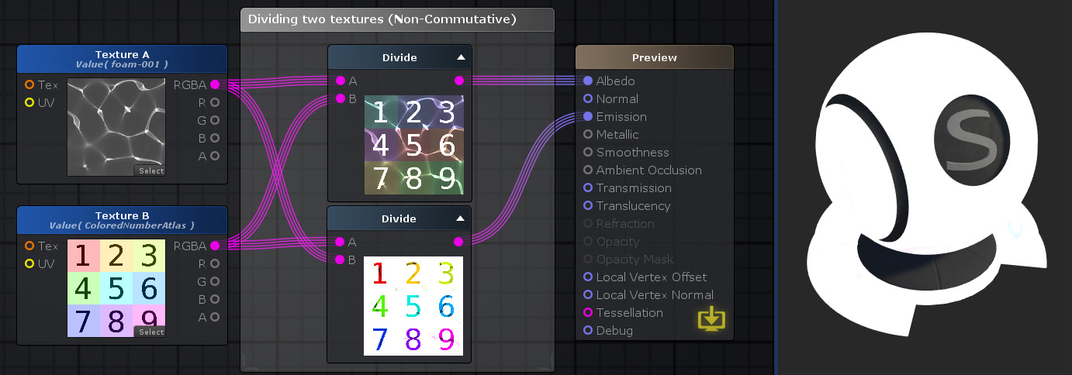The width and height of the screenshot is (1072, 375).
Task: Click the pink Tessellation port
Action: [588, 312]
